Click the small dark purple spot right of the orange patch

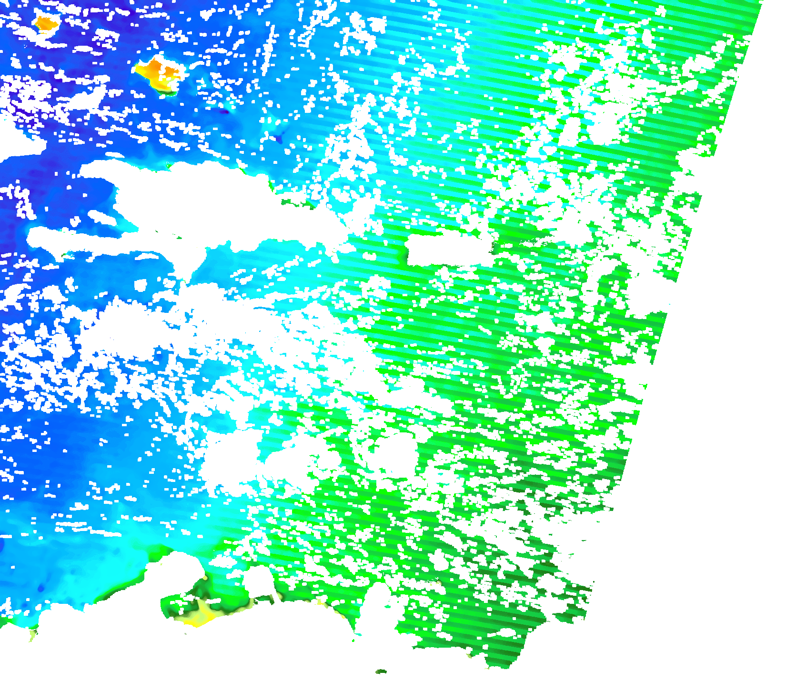(225, 111)
